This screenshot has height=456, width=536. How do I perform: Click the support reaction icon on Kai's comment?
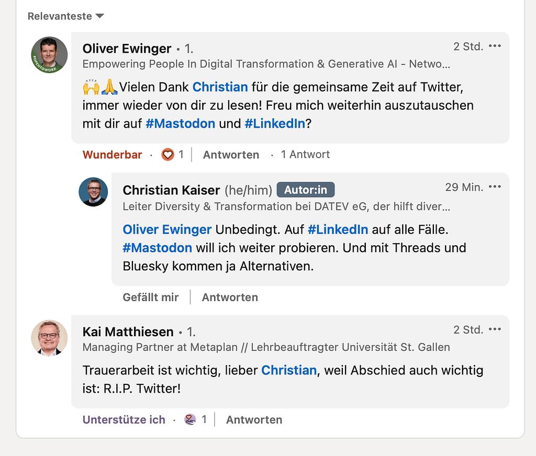190,419
